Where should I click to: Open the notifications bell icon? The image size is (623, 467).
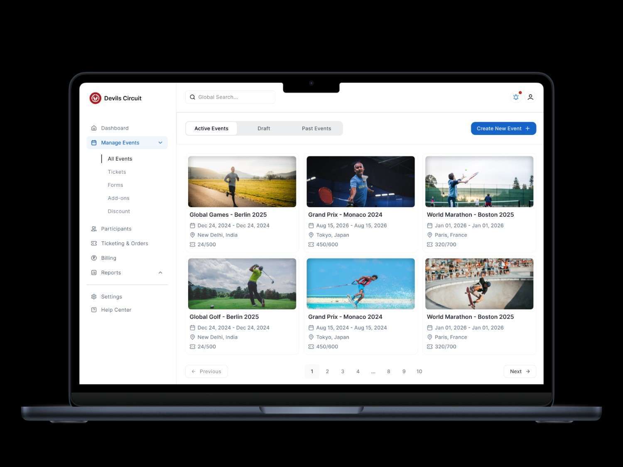pyautogui.click(x=516, y=97)
